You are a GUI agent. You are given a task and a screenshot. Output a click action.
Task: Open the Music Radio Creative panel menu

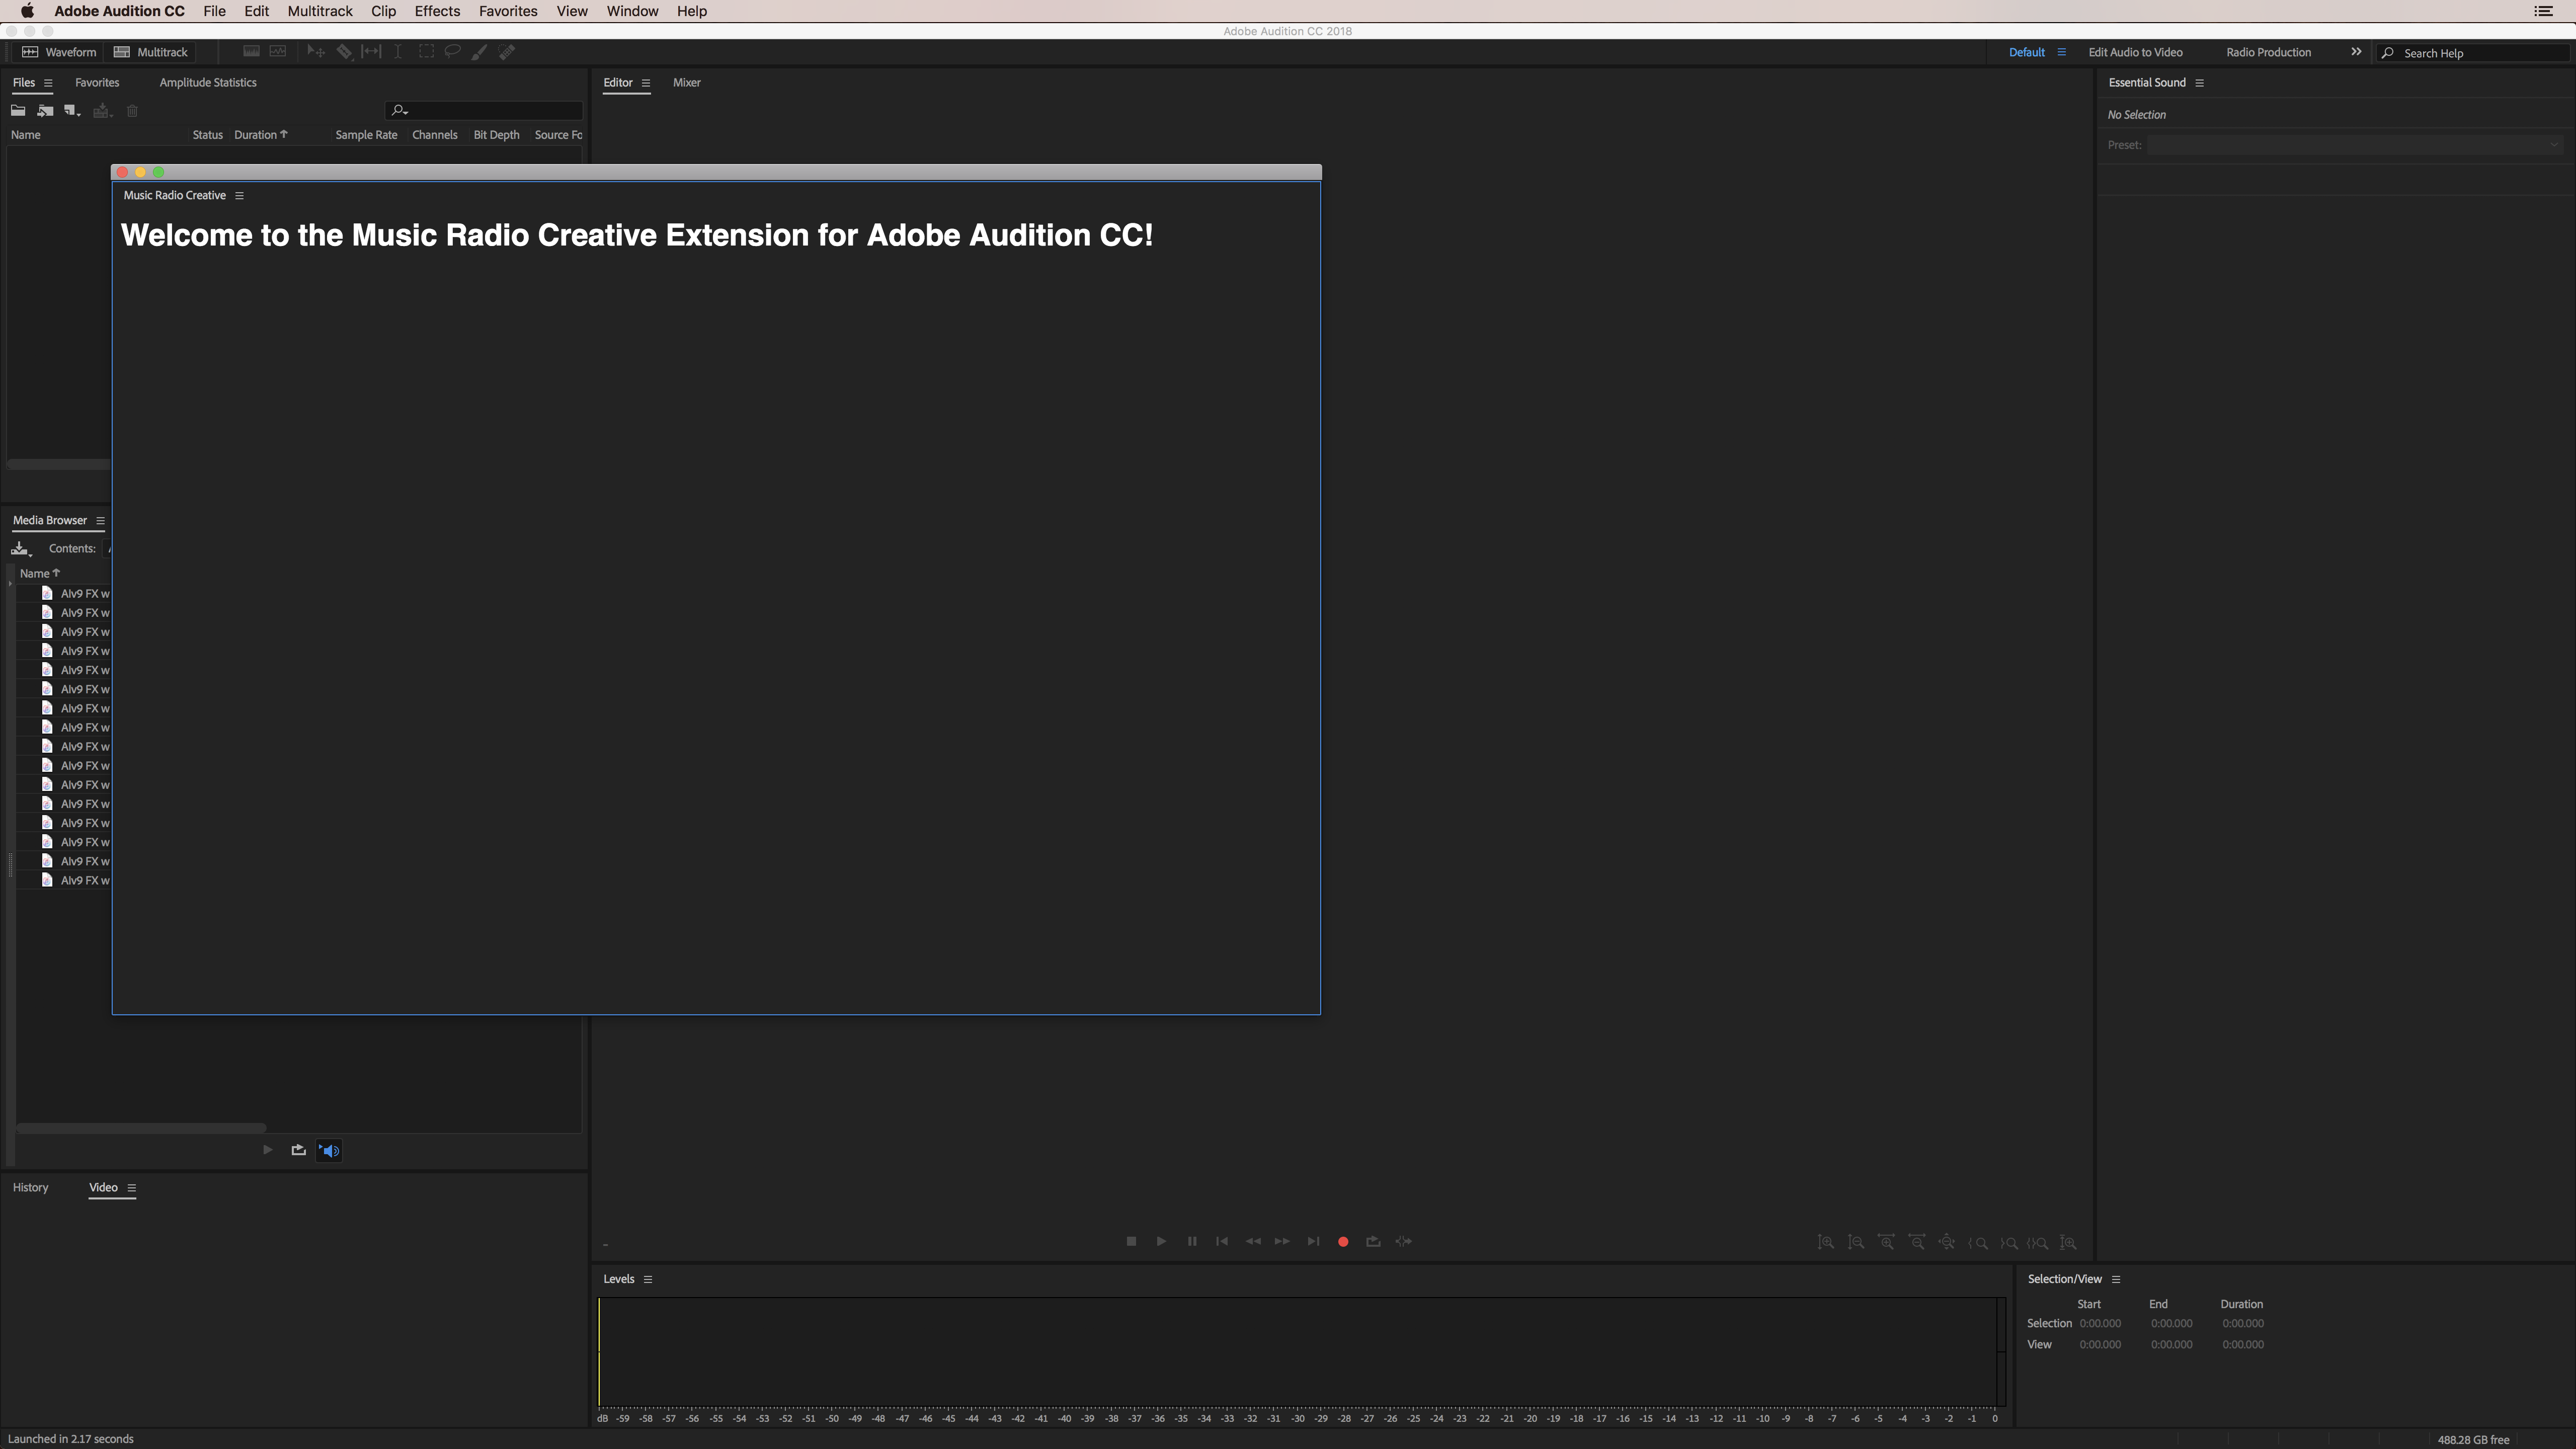point(239,196)
